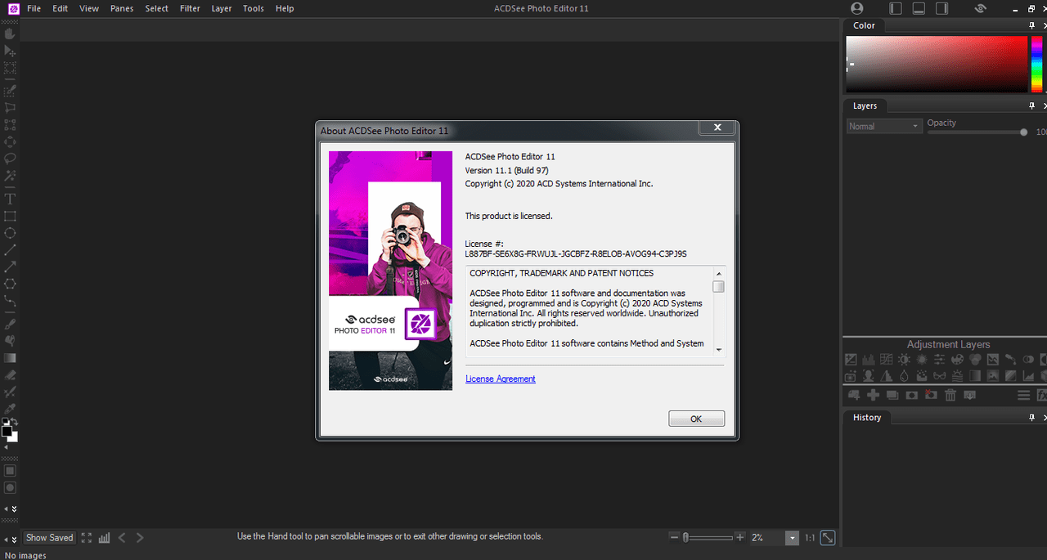
Task: Toggle the left pane layout button
Action: [896, 8]
